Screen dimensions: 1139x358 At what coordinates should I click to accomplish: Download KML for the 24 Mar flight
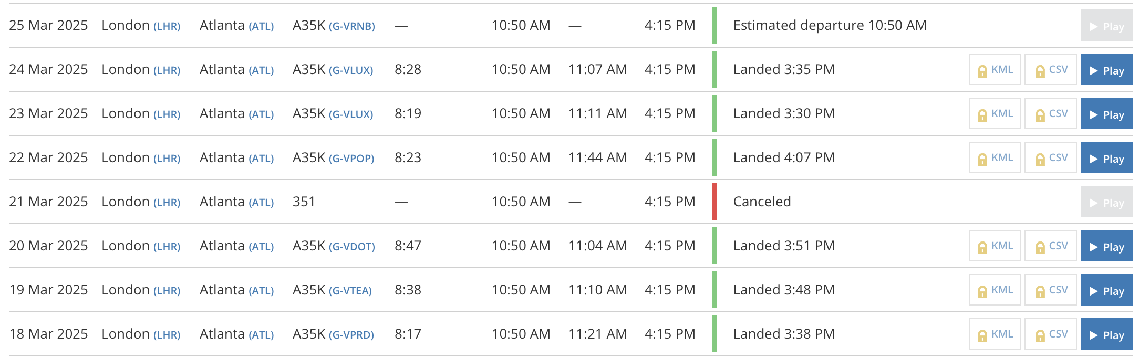(x=995, y=69)
